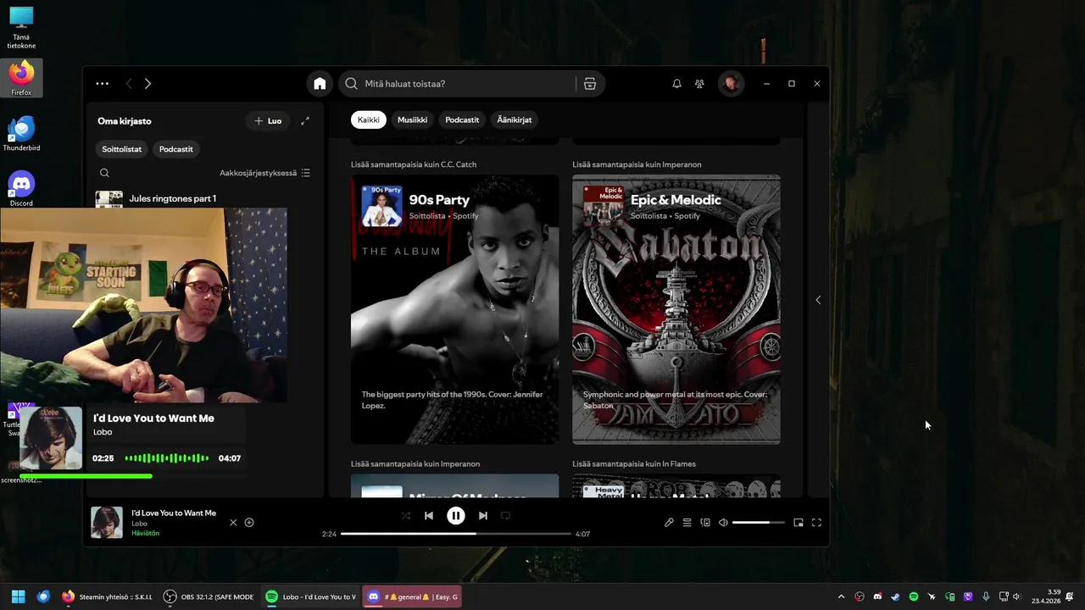Open Discord desktop shortcut
Image resolution: width=1085 pixels, height=610 pixels.
[21, 188]
